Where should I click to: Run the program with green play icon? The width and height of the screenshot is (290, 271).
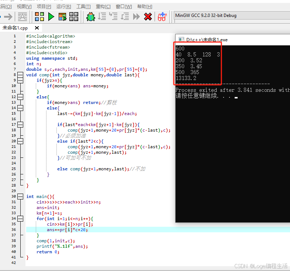point(51,17)
